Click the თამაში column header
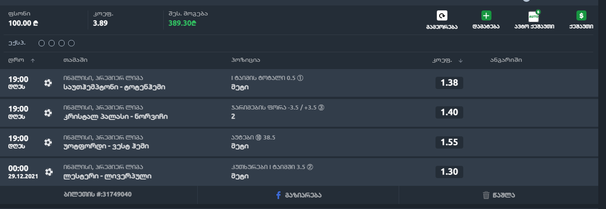The height and width of the screenshot is (209, 606). (75, 60)
